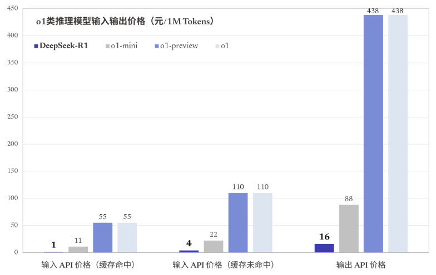This screenshot has height=275, width=436.
Task: Click the gray o1-mini bar labeled 88
Action: point(349,228)
